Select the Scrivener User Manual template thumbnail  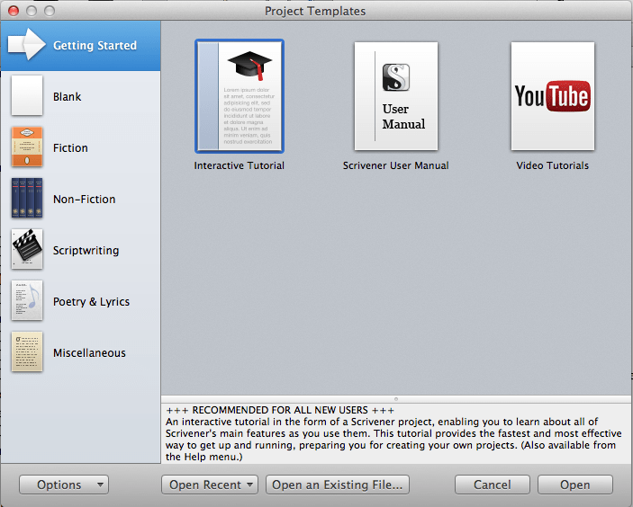396,96
